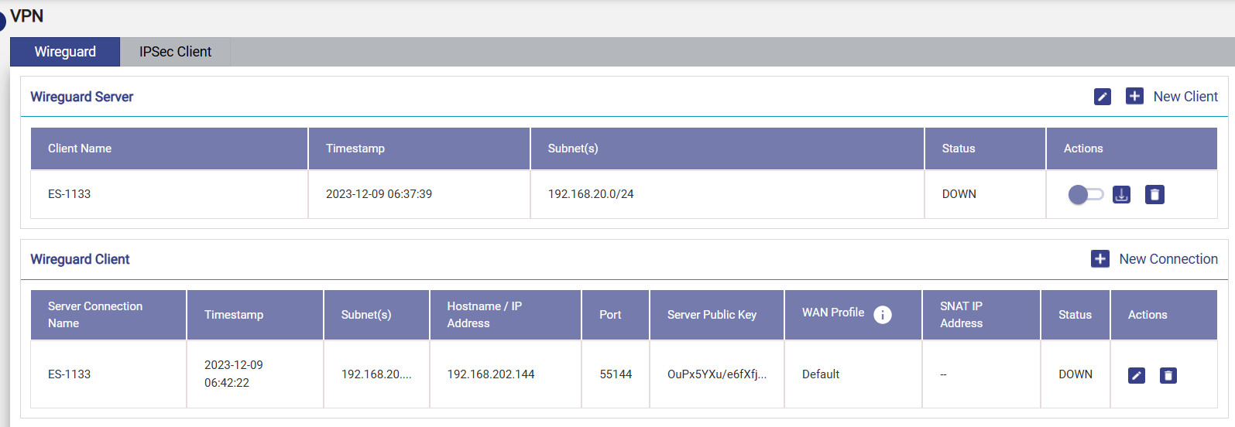Click the 192.168.20.0/24 subnet cell
The height and width of the screenshot is (427, 1235).
(591, 194)
